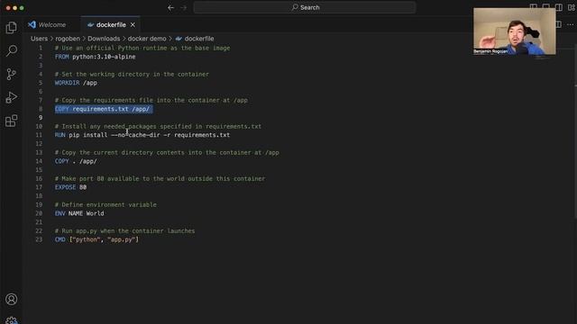Go back with the left arrow
Viewport: 577px width, 324px height.
point(170,7)
